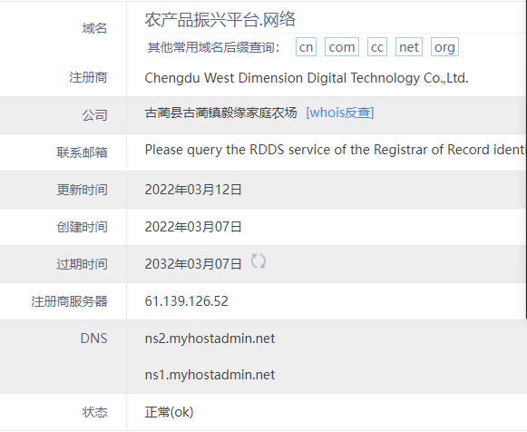Click the contact email RDDS service text
527x432 pixels.
[335, 150]
